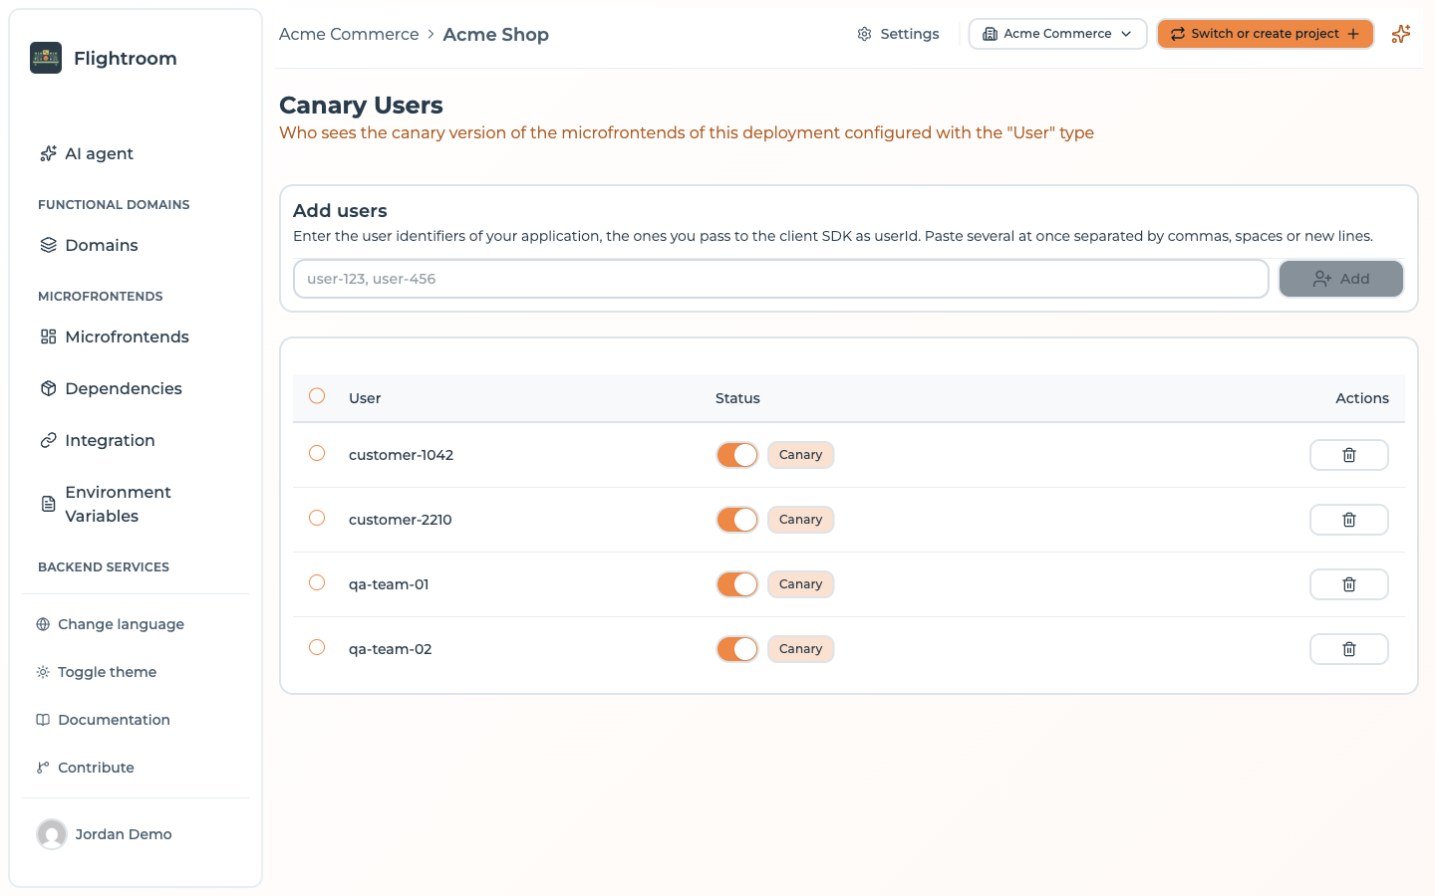Remove qa-team-02 using its trash icon
This screenshot has height=896, width=1435.
pyautogui.click(x=1349, y=649)
